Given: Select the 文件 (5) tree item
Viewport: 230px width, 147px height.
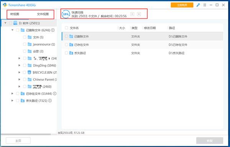Looking at the screenshot, I should [38, 37].
